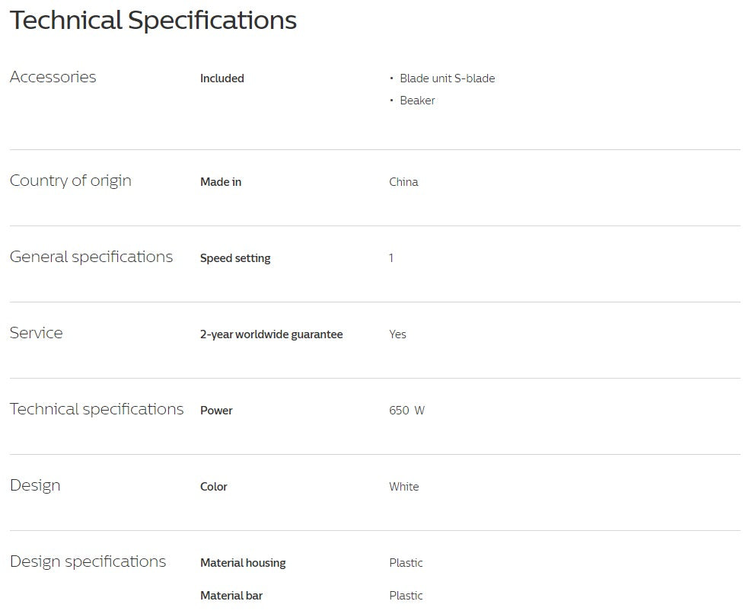This screenshot has height=614, width=752.
Task: Click the Technical Specifications heading
Action: click(153, 21)
